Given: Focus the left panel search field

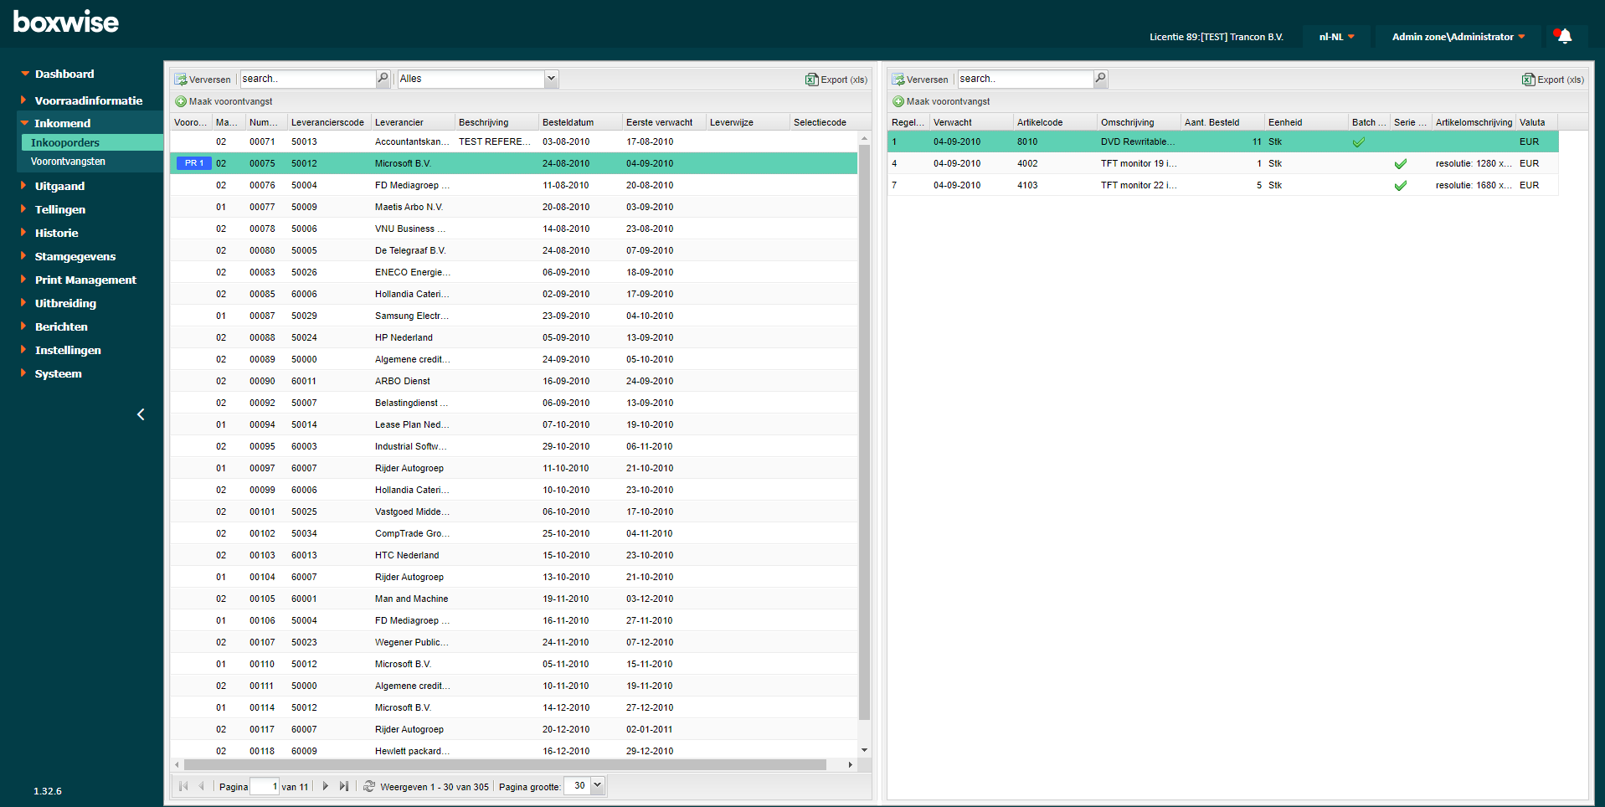Looking at the screenshot, I should pyautogui.click(x=308, y=79).
